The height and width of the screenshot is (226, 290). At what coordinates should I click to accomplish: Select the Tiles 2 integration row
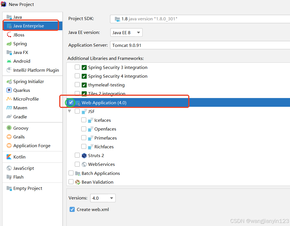[178, 94]
